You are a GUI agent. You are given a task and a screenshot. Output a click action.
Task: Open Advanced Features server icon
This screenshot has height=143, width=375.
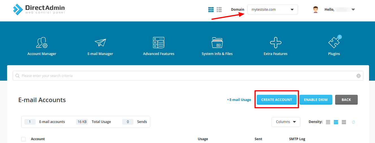(159, 43)
